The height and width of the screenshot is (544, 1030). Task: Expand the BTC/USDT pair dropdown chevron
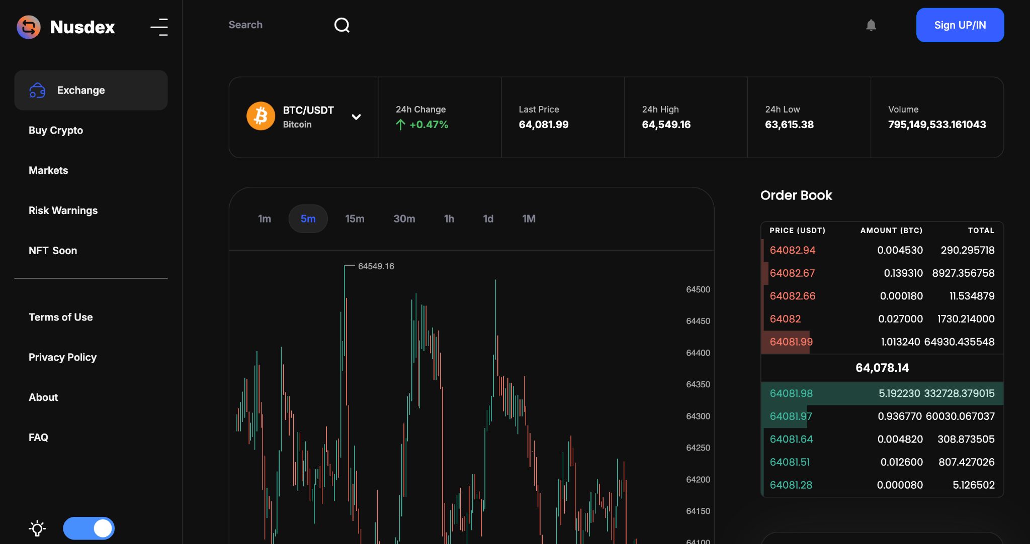pyautogui.click(x=356, y=117)
